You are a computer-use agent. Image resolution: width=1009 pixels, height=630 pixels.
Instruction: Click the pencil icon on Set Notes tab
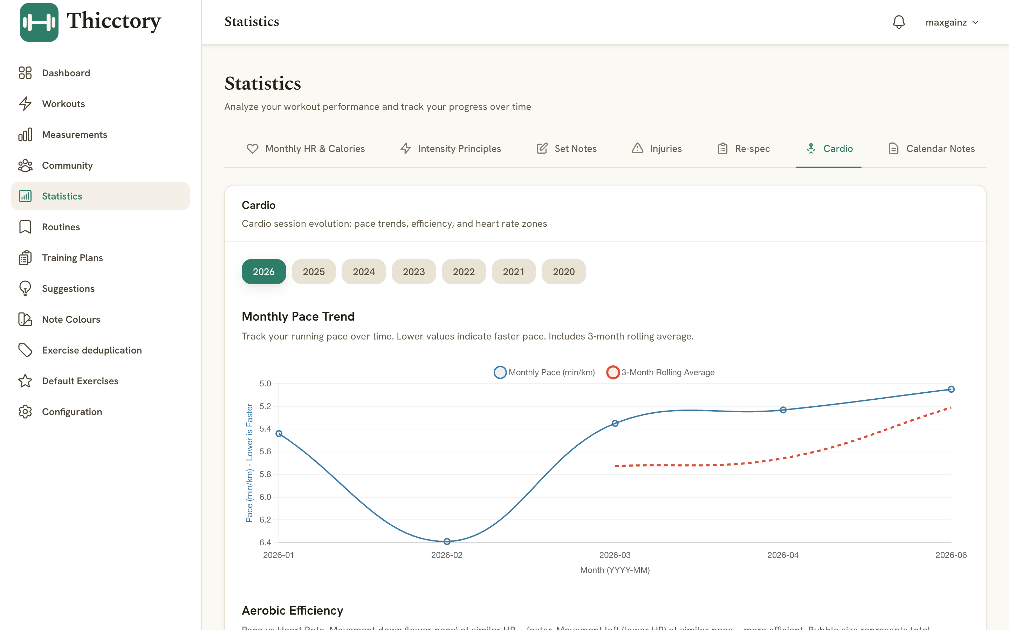(x=542, y=148)
